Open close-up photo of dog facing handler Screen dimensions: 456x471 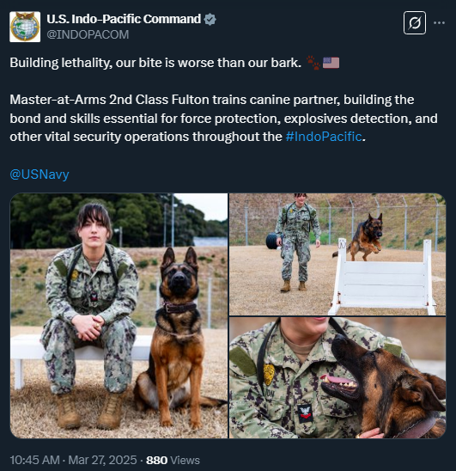[337, 378]
